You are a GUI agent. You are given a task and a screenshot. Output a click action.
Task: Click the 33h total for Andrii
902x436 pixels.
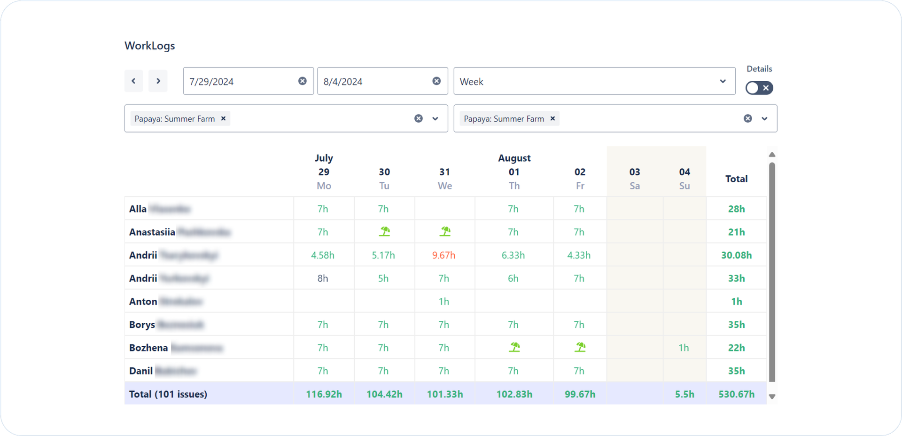click(x=737, y=278)
